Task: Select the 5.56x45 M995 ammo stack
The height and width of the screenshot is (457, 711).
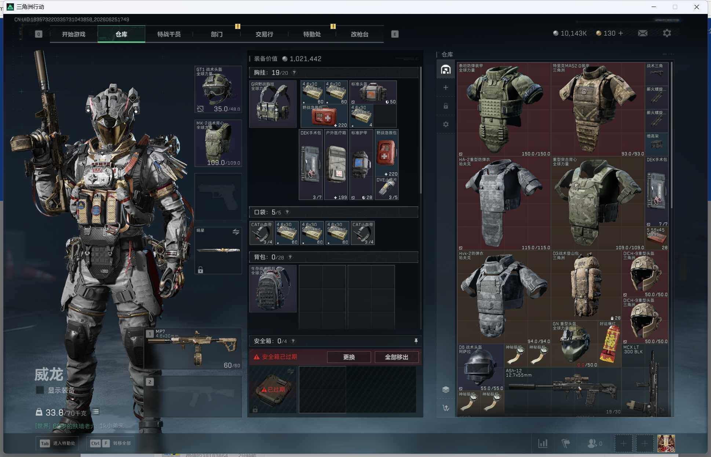Action: 657,239
